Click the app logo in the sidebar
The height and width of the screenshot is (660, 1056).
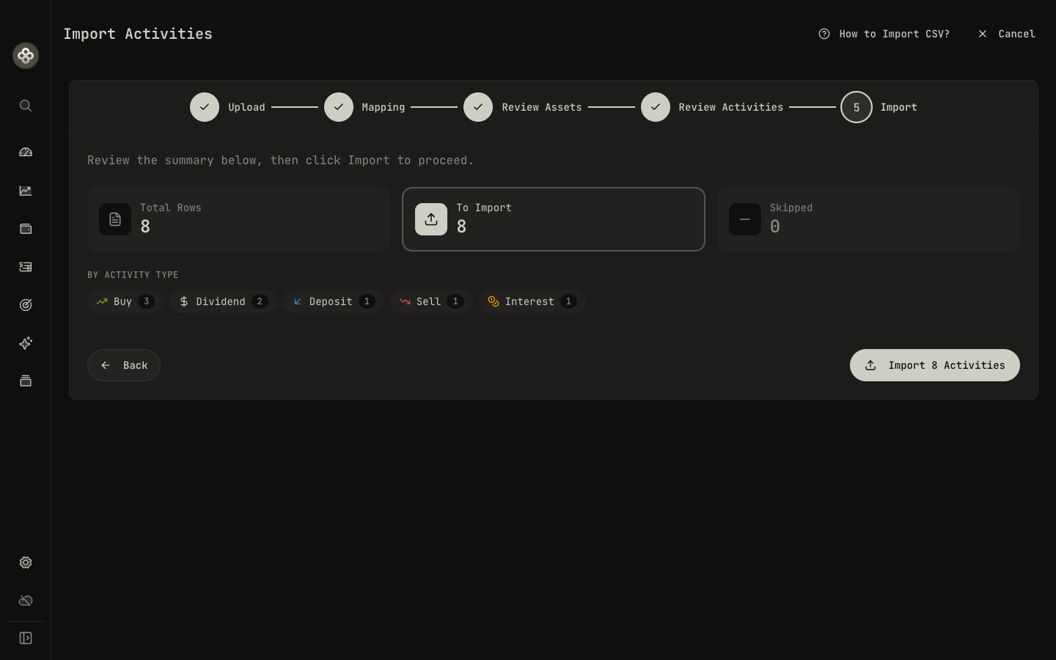tap(26, 56)
